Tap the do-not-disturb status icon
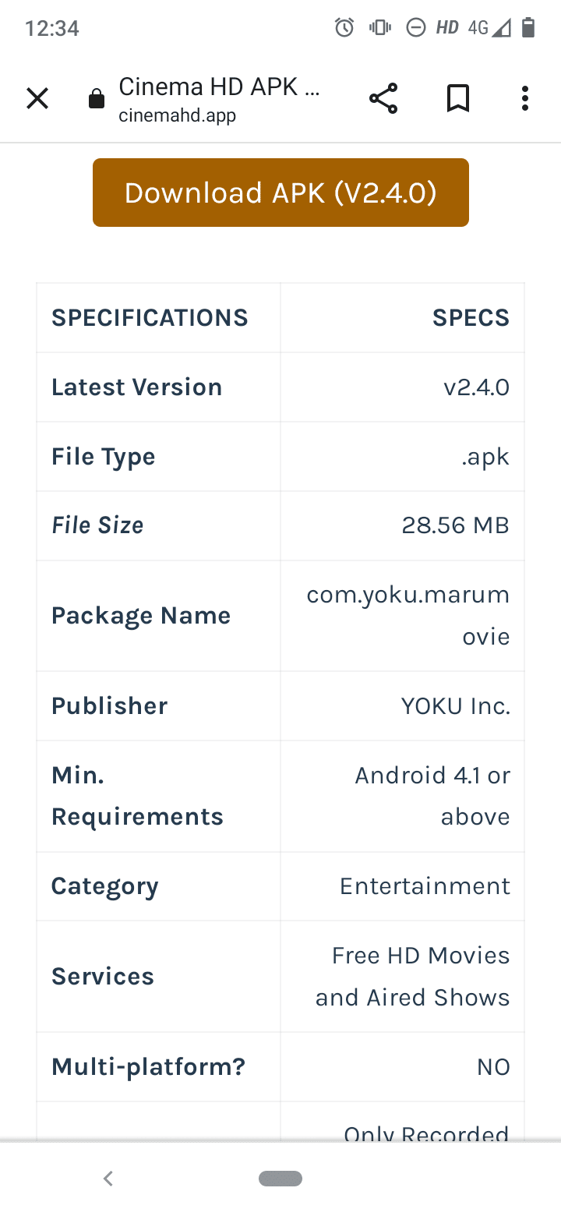Image resolution: width=561 pixels, height=1216 pixels. click(x=416, y=29)
